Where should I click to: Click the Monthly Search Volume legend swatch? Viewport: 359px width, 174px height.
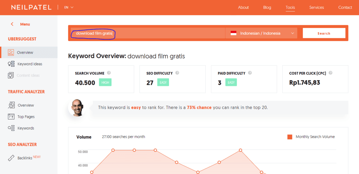point(290,137)
